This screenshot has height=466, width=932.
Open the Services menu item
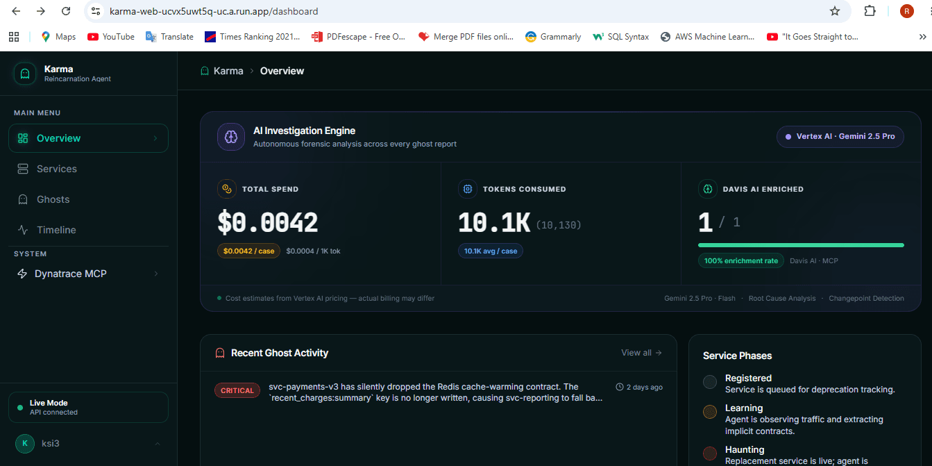click(88, 169)
